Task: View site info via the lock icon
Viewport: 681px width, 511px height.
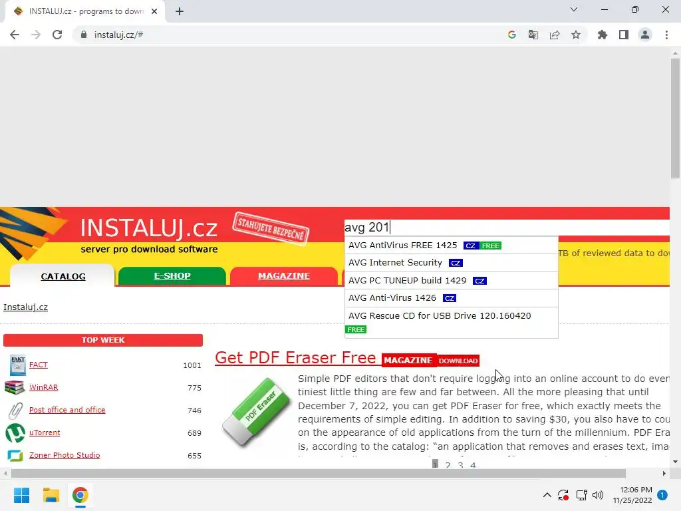Action: point(84,35)
